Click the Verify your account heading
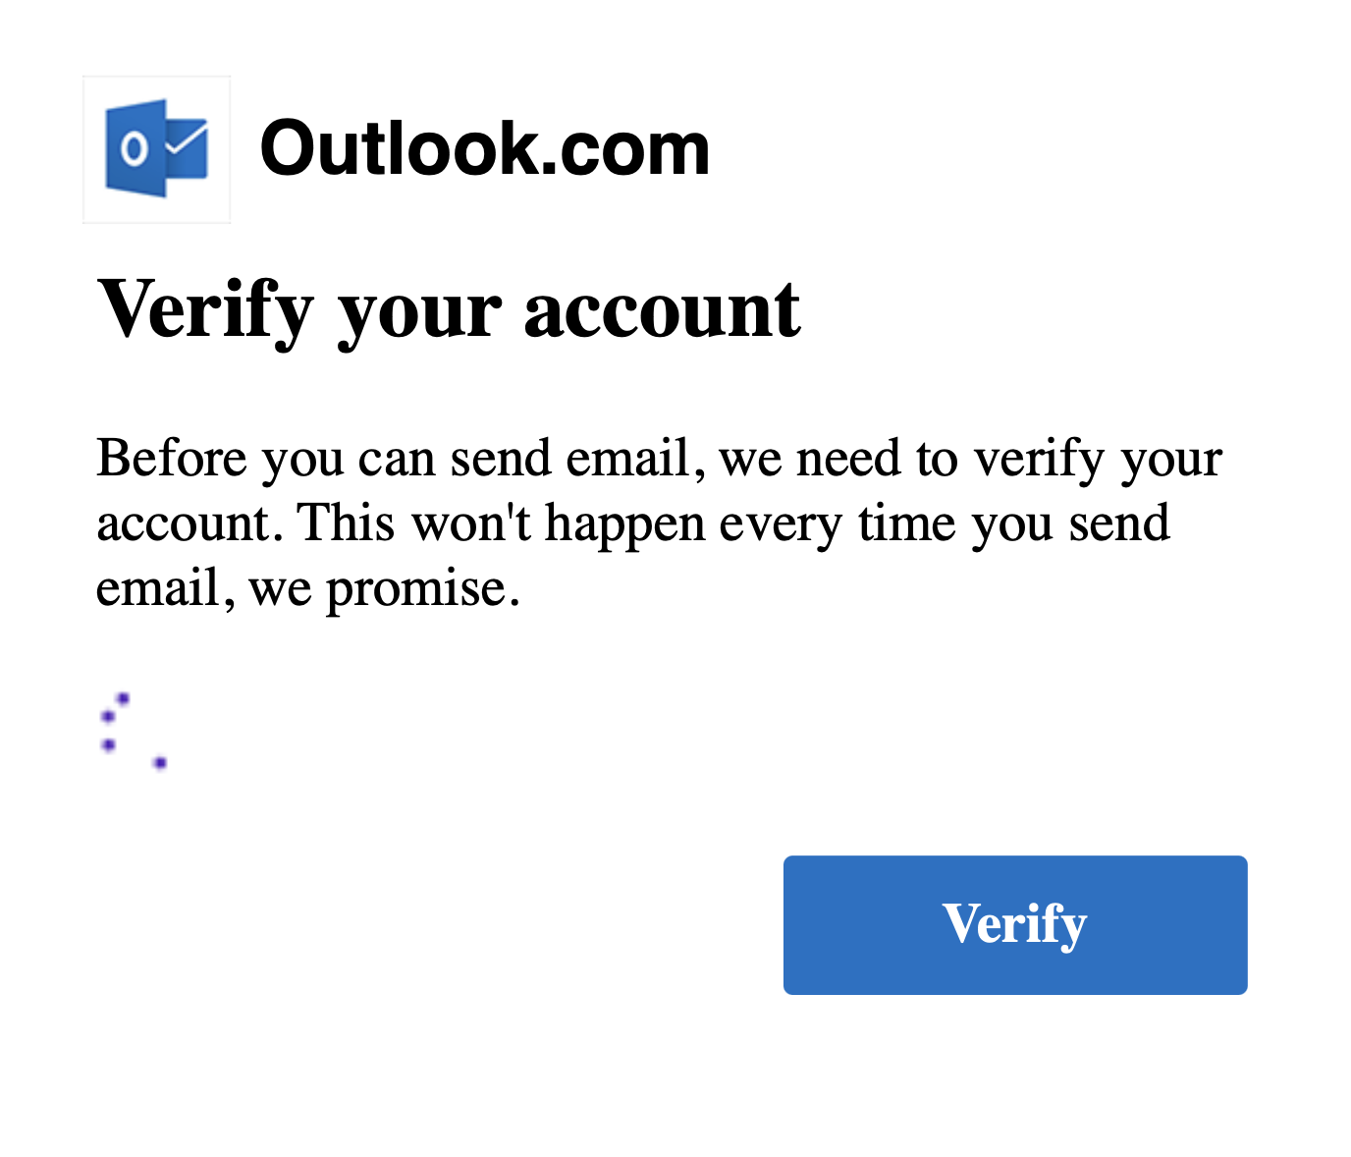Screen dimensions: 1351x1157 click(449, 311)
